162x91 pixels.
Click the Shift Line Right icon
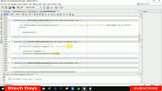[x=60, y=14]
